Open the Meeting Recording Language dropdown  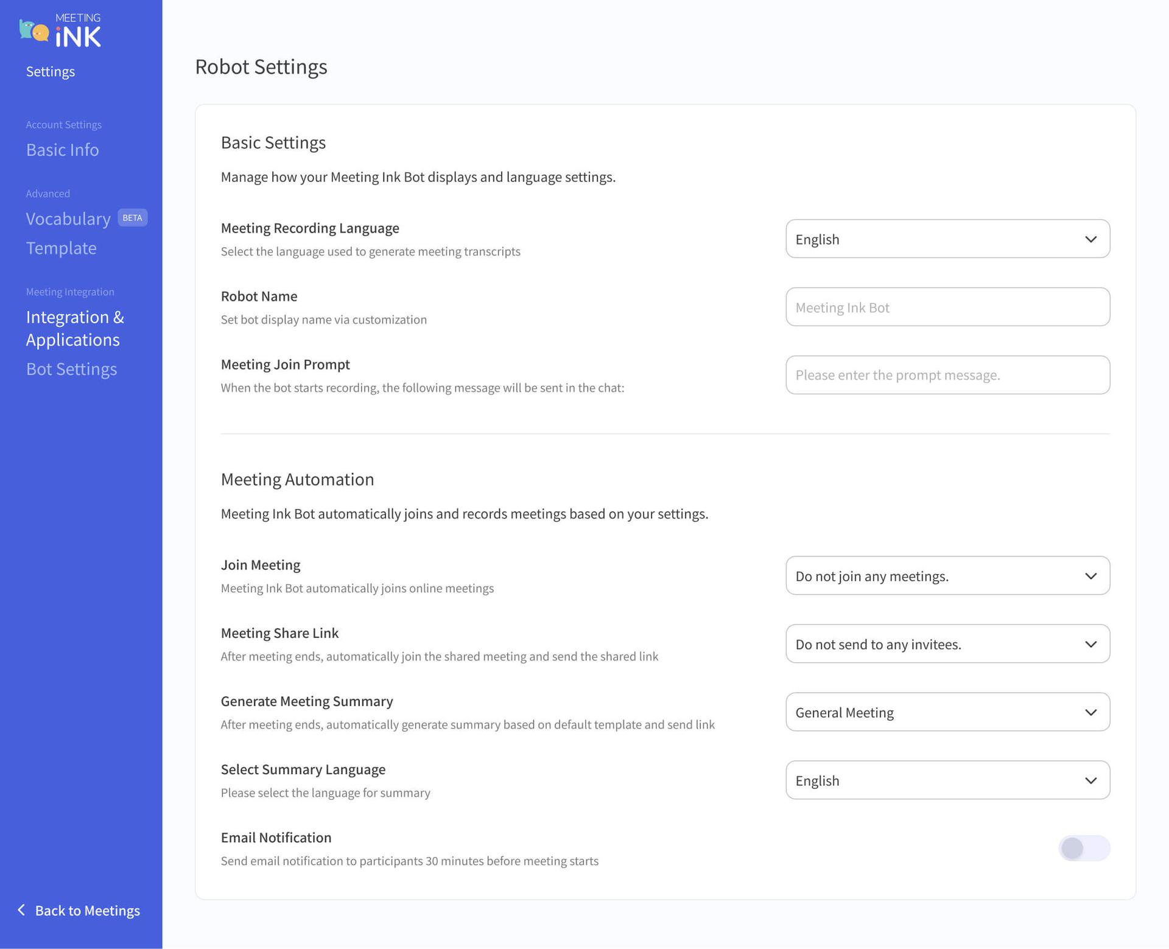click(947, 239)
